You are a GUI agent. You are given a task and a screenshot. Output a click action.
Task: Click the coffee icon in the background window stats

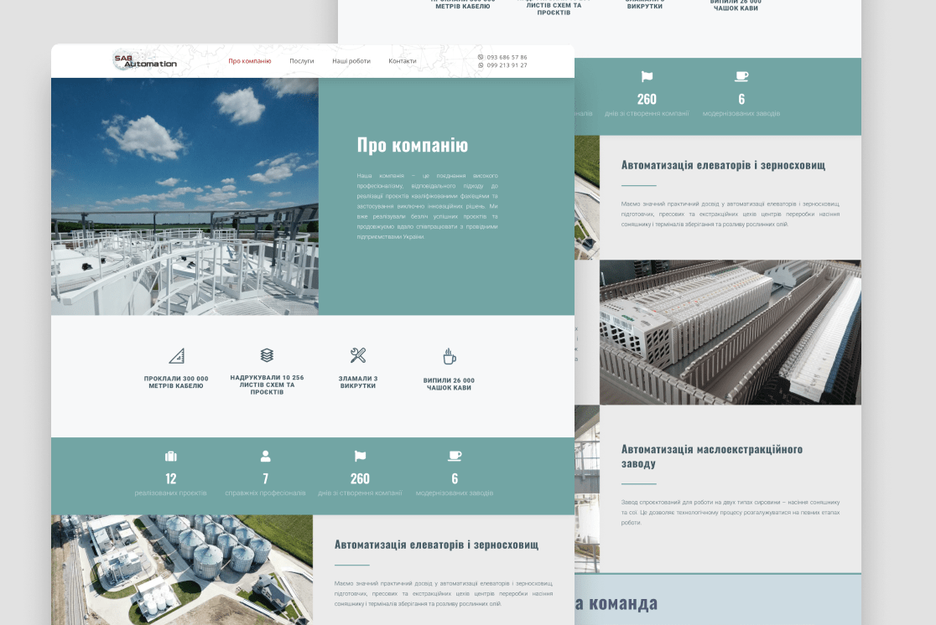(x=741, y=75)
